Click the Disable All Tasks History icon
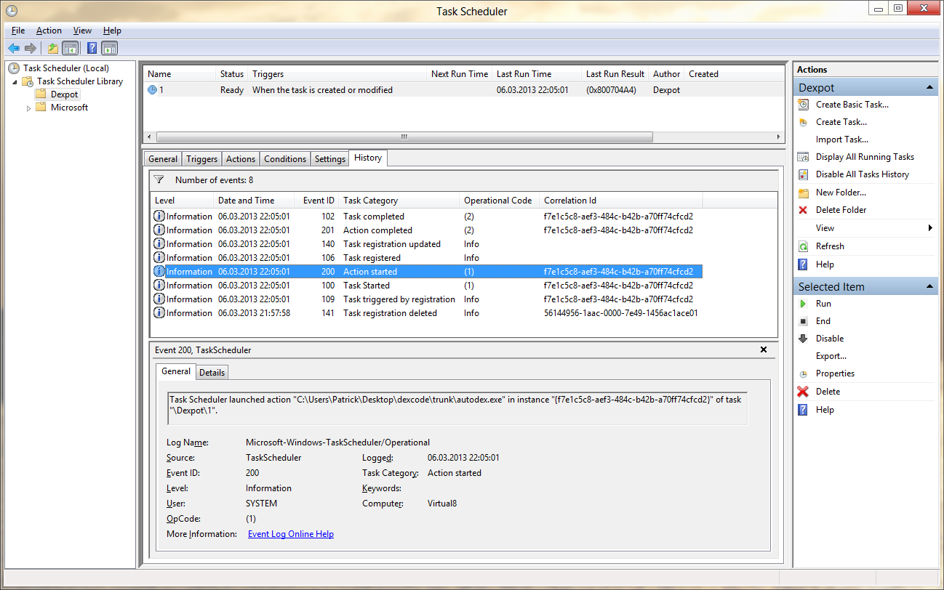 [x=803, y=174]
